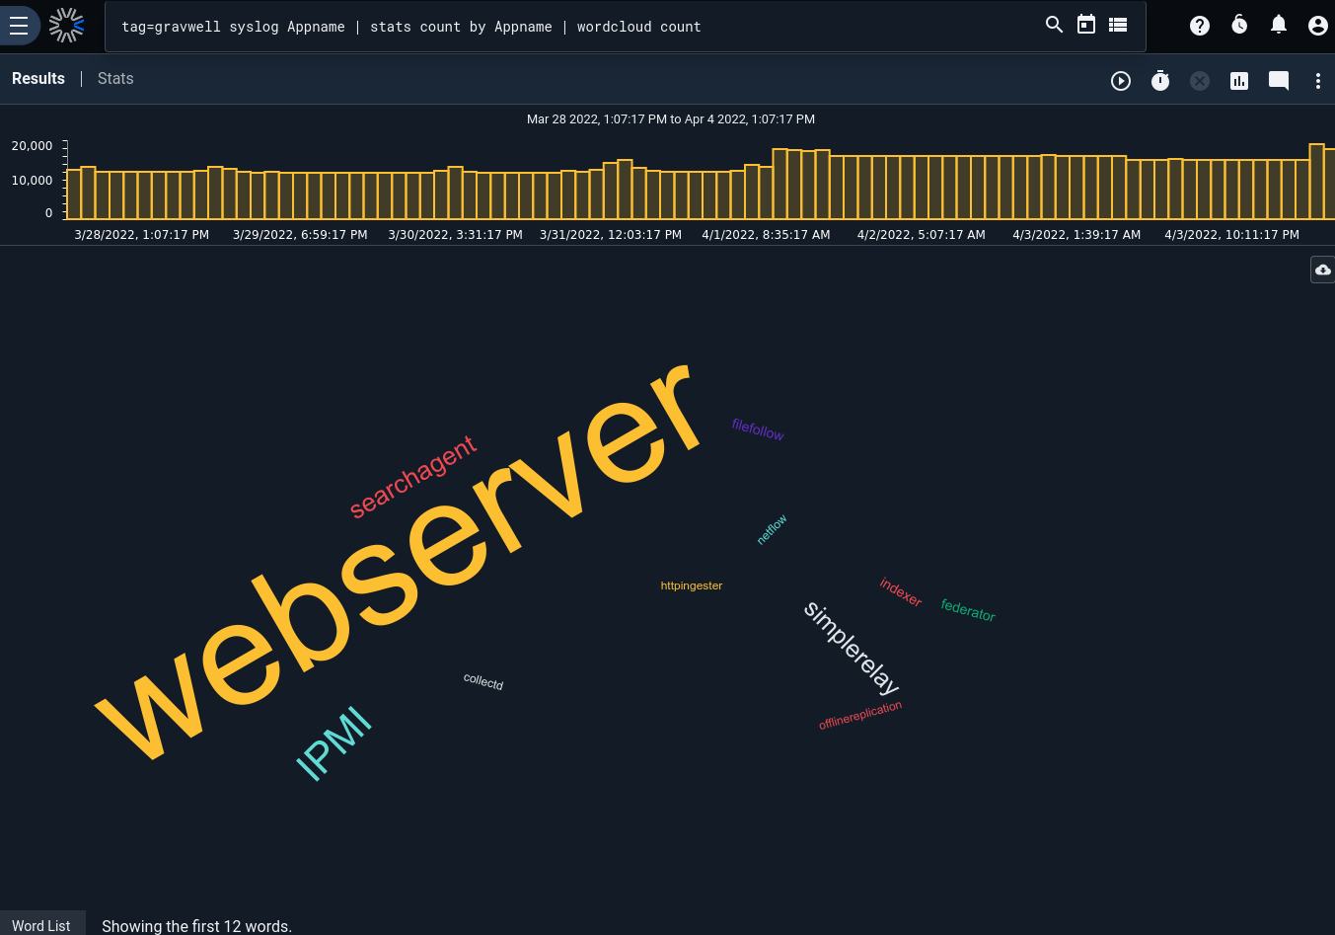Open notifications bell icon
1335x935 pixels.
point(1278,25)
